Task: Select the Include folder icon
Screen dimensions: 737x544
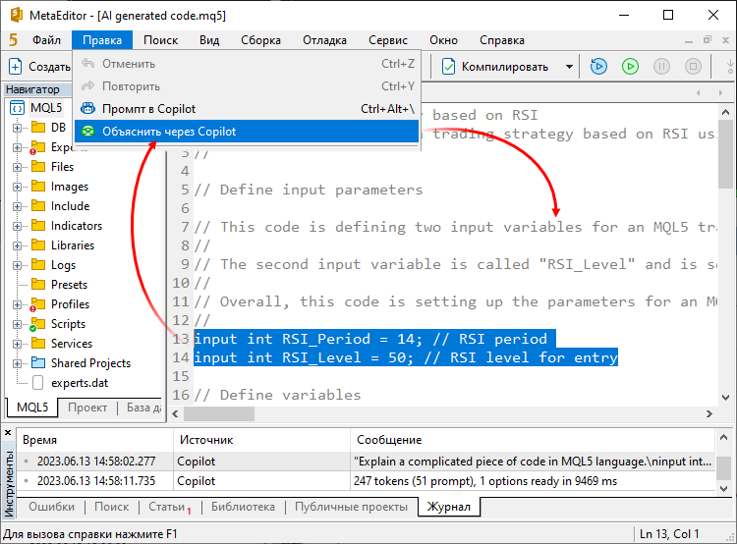Action: [38, 206]
